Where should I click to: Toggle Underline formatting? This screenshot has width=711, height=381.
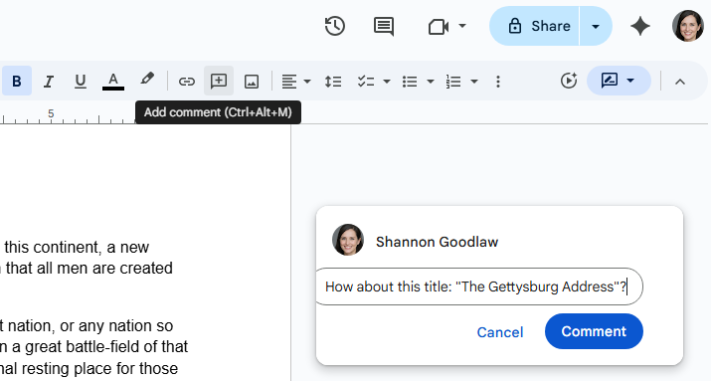81,82
